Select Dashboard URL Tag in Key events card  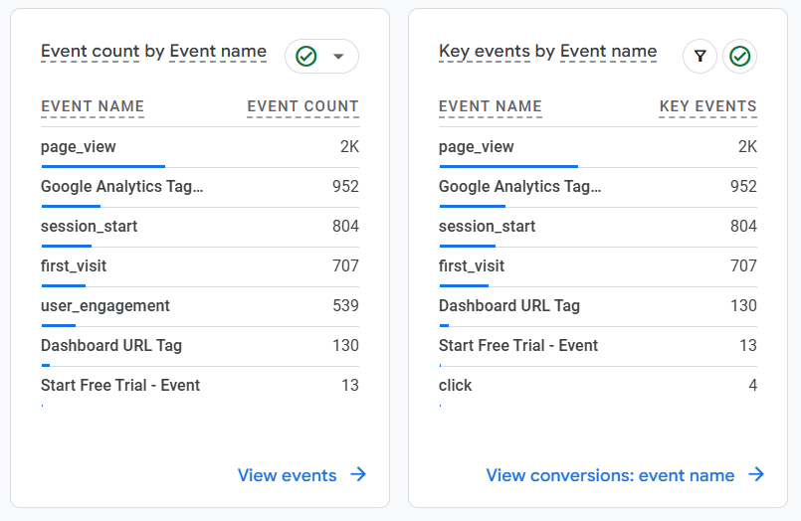pos(598,306)
